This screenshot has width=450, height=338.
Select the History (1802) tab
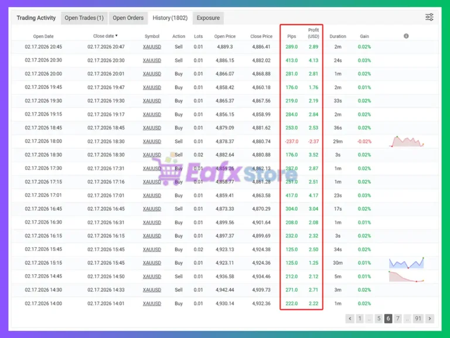(x=170, y=18)
